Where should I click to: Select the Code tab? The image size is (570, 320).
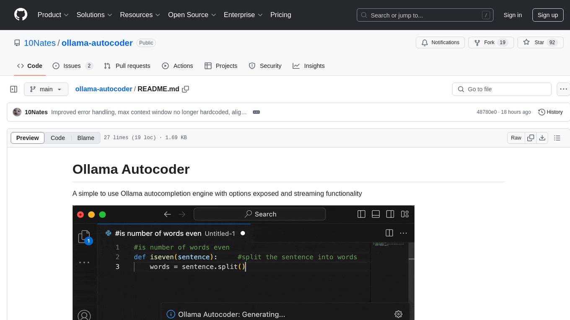click(x=30, y=66)
